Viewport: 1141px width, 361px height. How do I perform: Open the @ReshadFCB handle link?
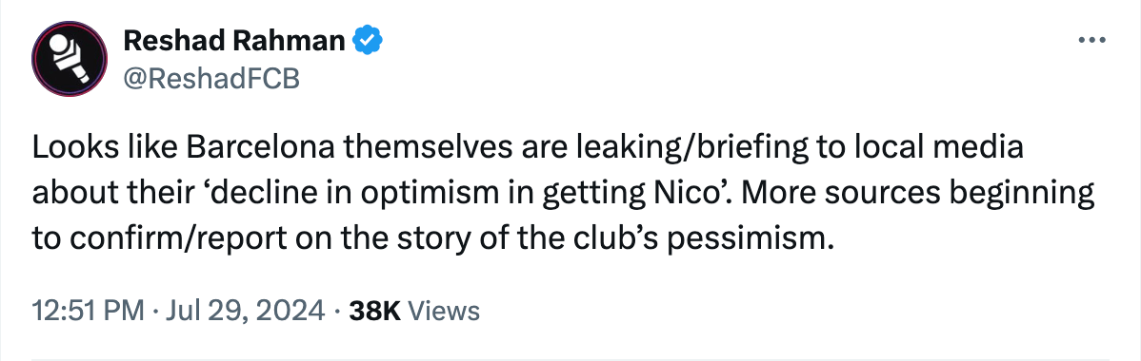(211, 79)
